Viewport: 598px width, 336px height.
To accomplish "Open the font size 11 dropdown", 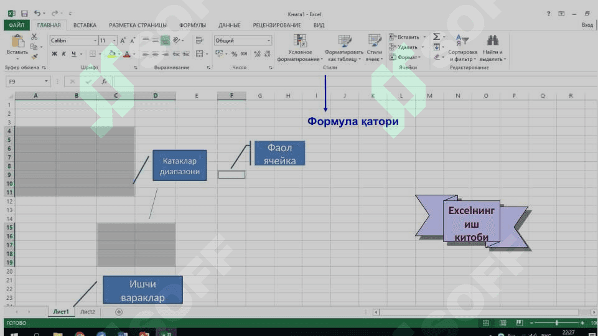I will [x=114, y=40].
